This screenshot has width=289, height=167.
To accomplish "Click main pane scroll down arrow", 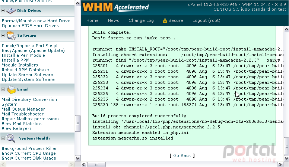I will [286, 158].
